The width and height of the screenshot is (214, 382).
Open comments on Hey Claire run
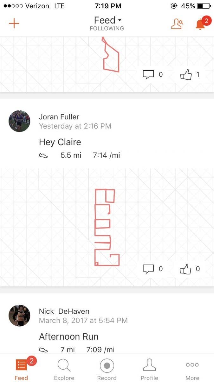153,269
